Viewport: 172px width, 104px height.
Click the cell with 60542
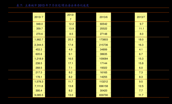point(103,24)
